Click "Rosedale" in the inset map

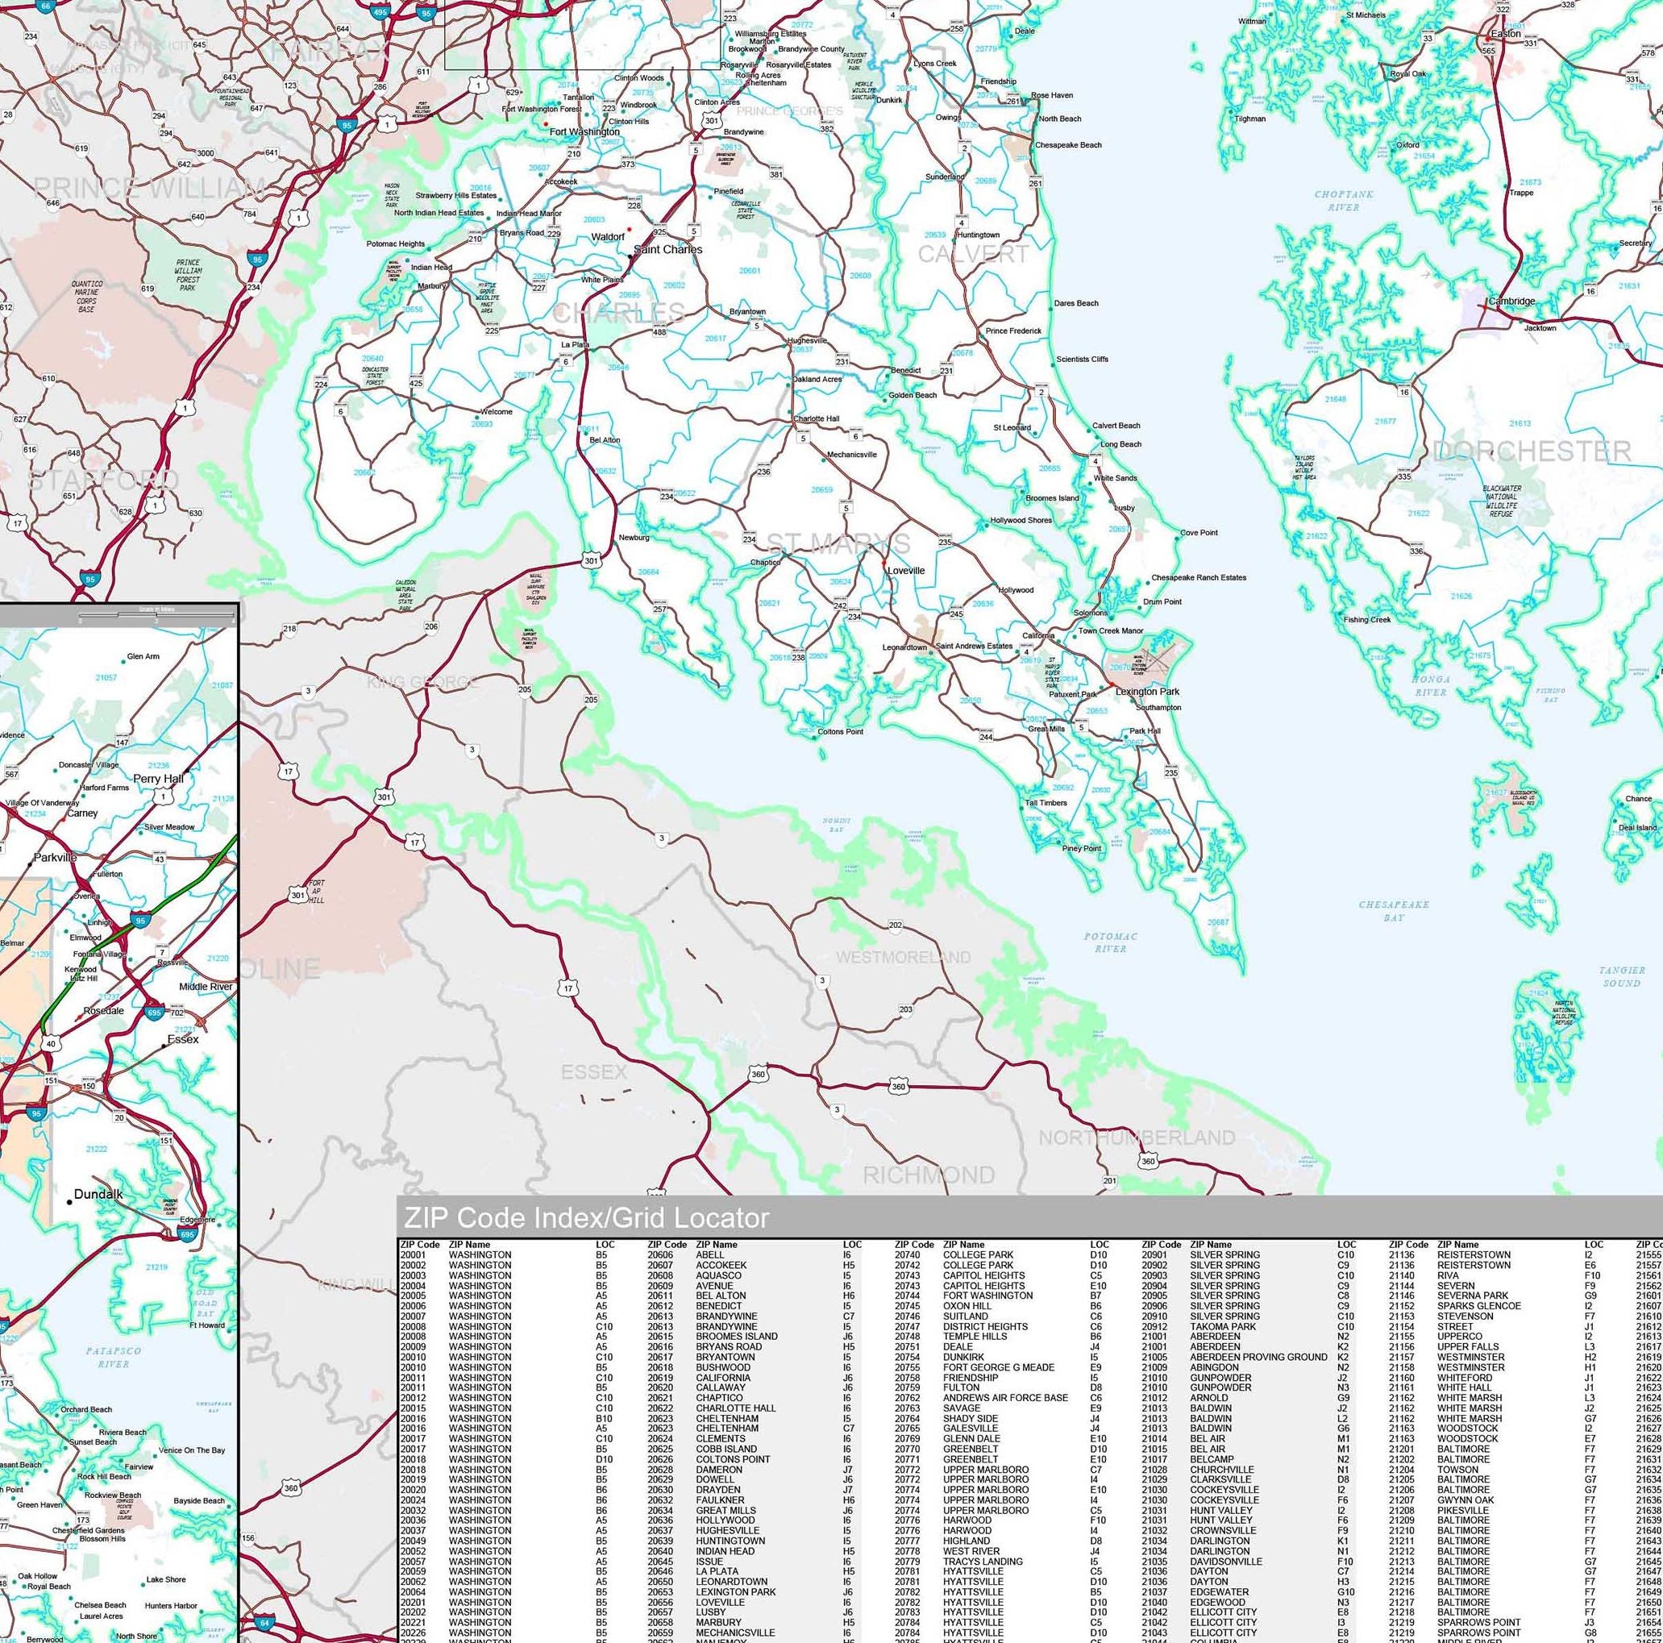tap(103, 1010)
